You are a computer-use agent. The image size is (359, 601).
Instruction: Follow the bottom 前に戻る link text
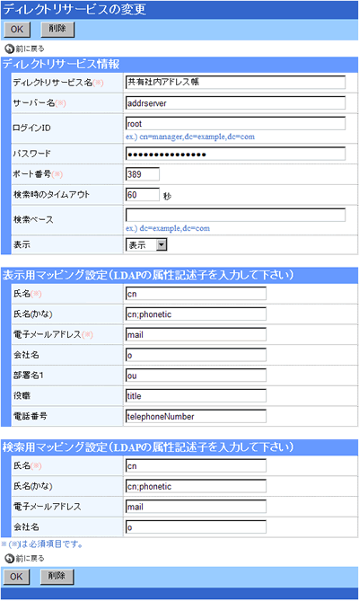pyautogui.click(x=30, y=558)
